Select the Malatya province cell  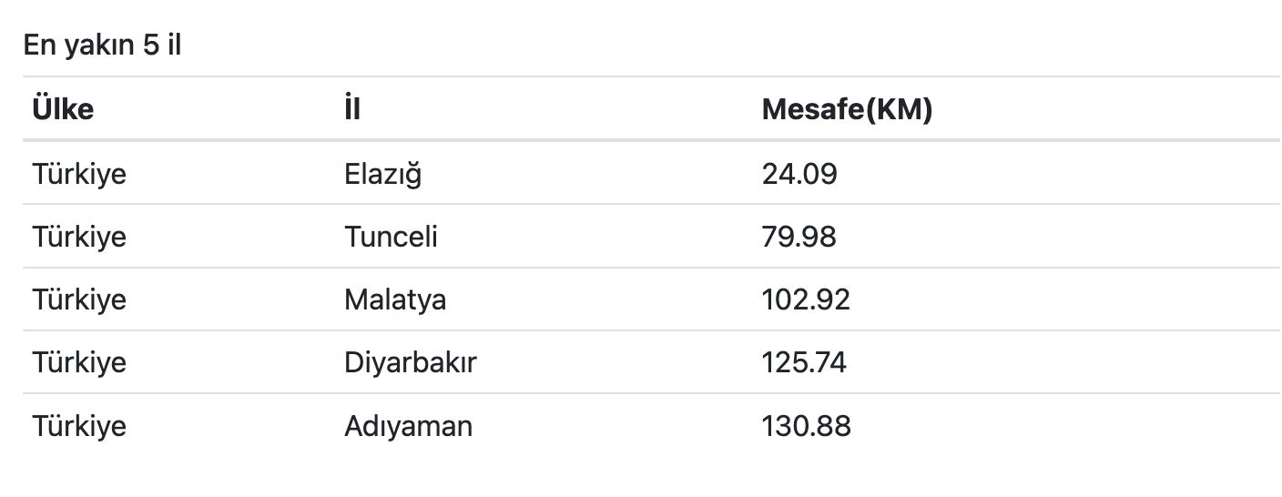395,299
